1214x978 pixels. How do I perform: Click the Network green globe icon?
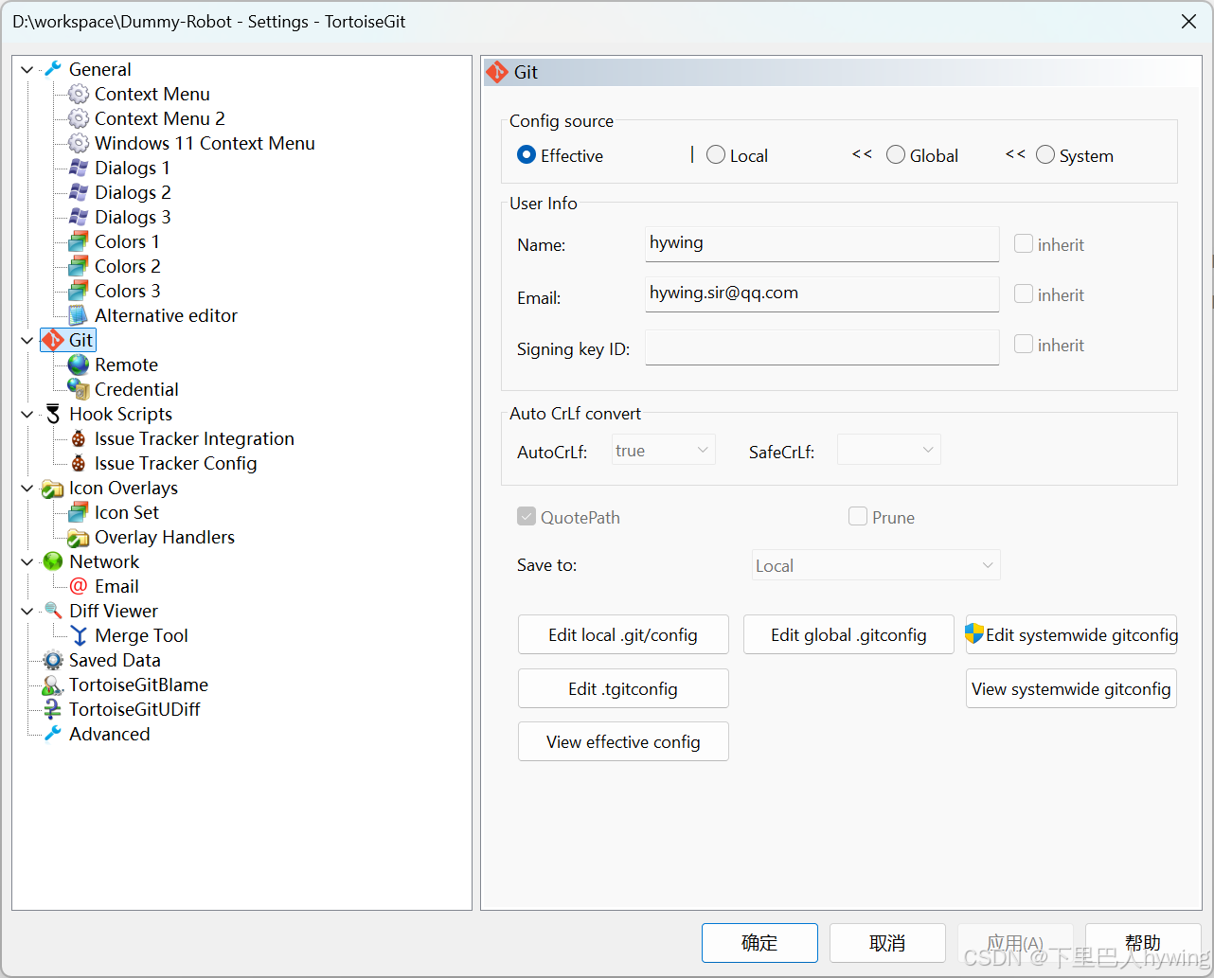[53, 561]
